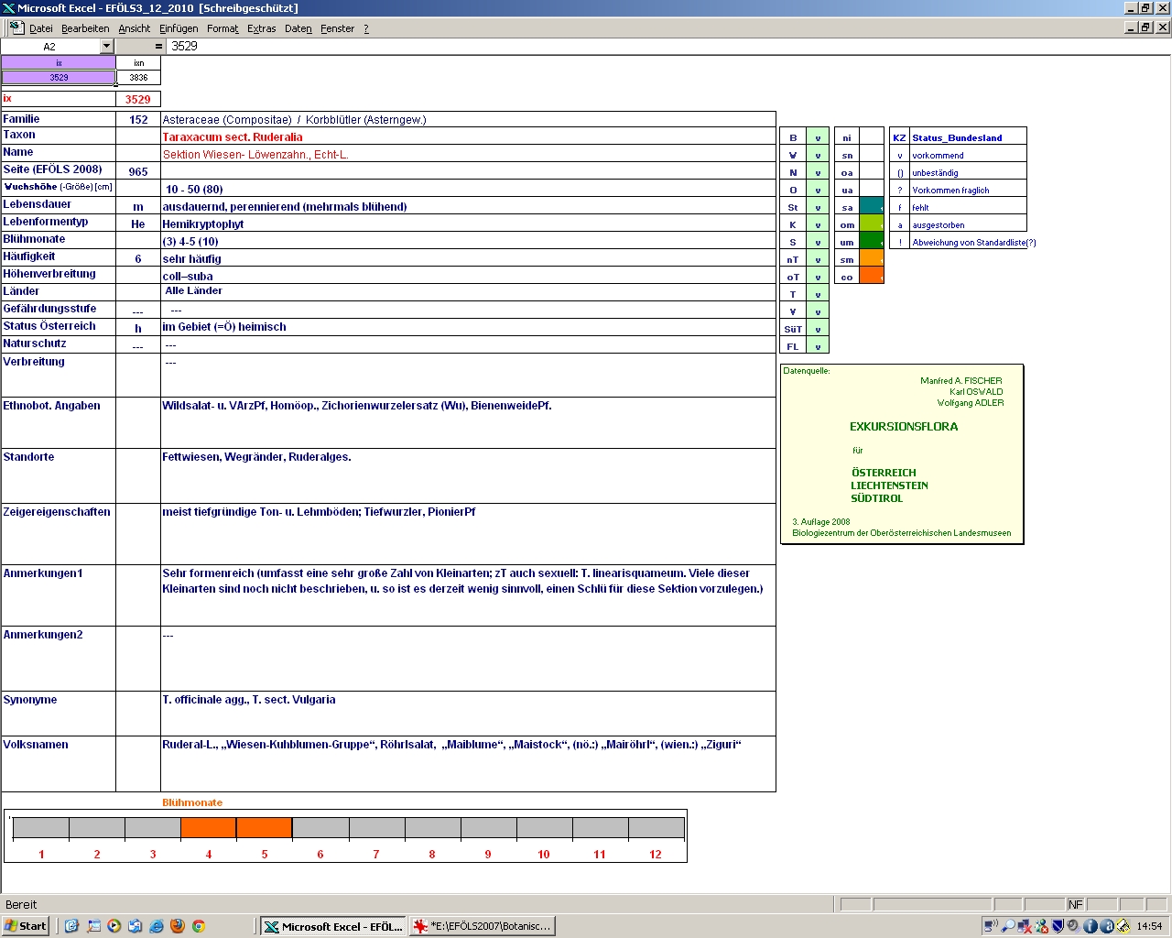Click the blue shield tray icon

click(x=1058, y=926)
